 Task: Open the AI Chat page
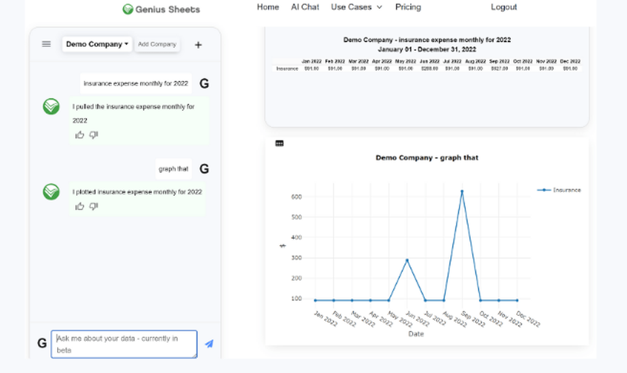tap(305, 8)
